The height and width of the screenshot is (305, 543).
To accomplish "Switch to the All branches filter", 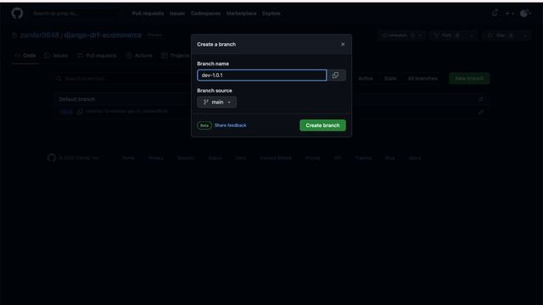I will coord(423,79).
